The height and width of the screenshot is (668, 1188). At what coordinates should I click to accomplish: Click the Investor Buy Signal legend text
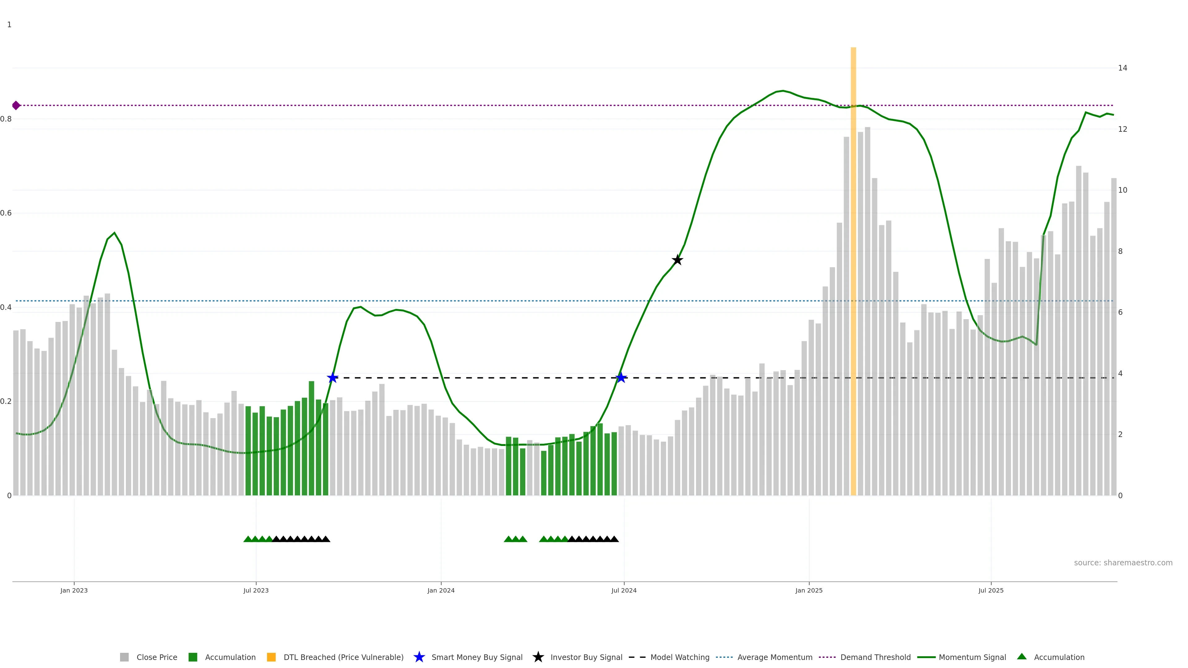coord(586,657)
